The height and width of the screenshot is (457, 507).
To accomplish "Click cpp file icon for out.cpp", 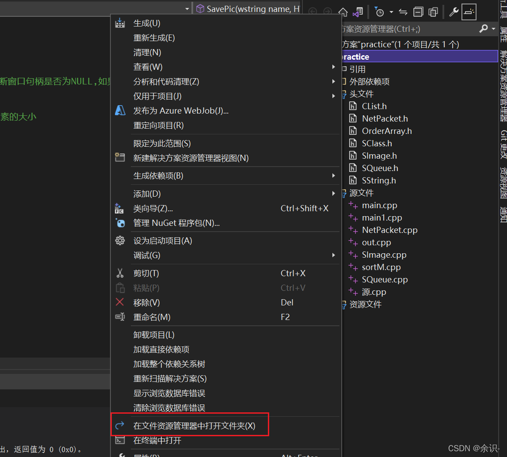I will click(x=353, y=242).
